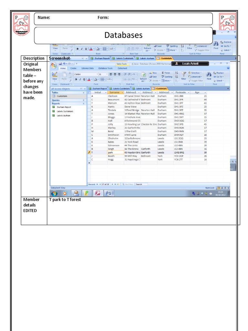Click the Paste icon in Clipboard group

64,75
